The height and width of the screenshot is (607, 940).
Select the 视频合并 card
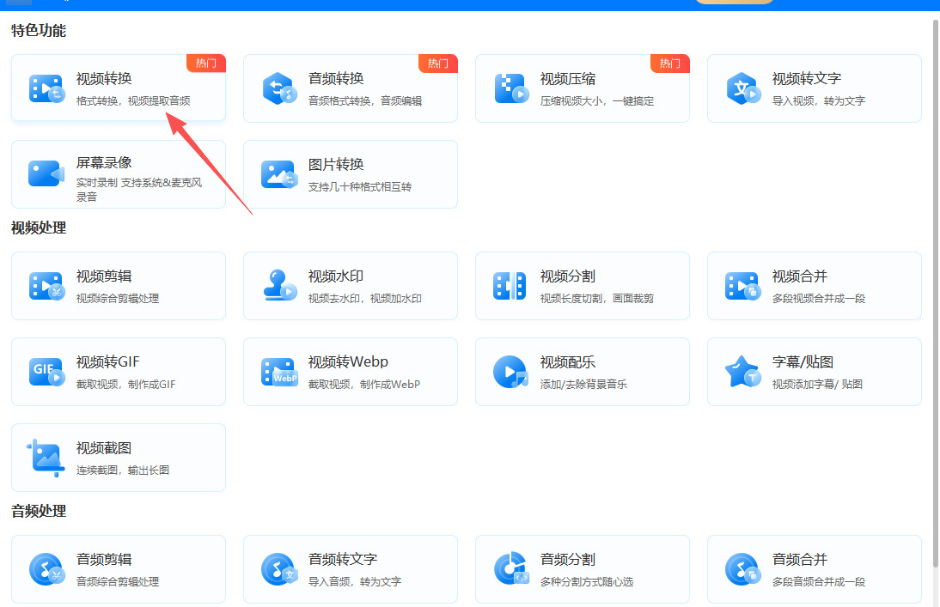click(x=814, y=286)
